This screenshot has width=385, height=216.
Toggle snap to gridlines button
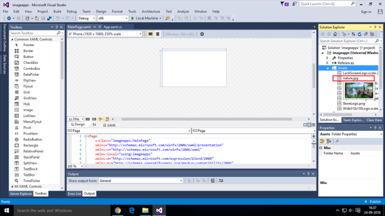[94, 119]
